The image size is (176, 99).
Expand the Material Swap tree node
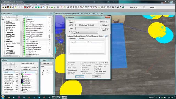click(x=5, y=54)
